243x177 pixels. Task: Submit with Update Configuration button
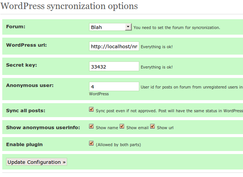[x=37, y=162]
